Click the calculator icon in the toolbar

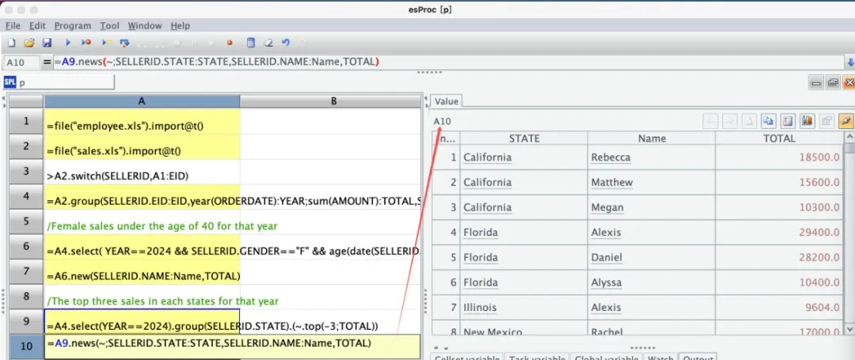(x=251, y=43)
